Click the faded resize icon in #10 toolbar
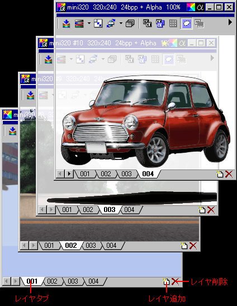Viewport: 237px width, 306px height. coord(80,59)
